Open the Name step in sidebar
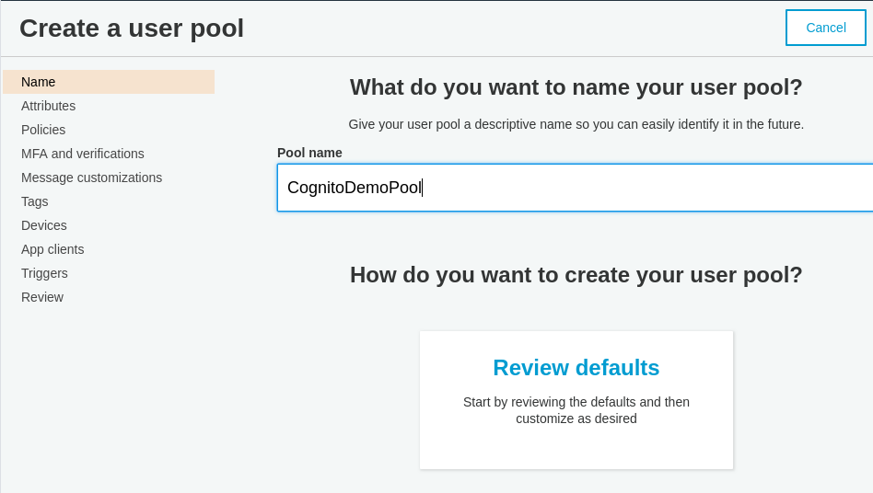 pos(109,82)
